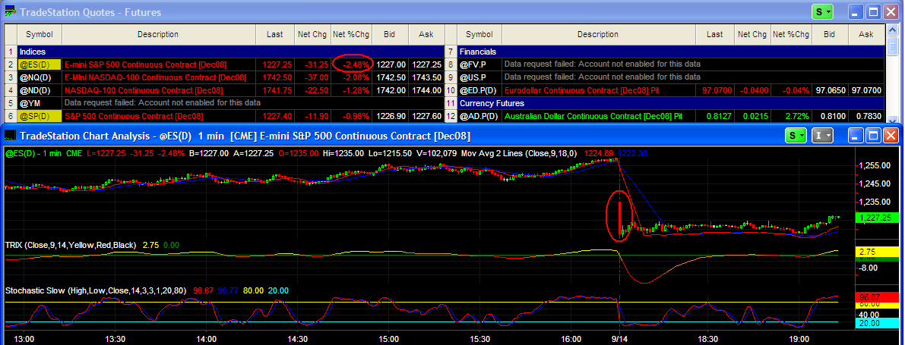Select the @ND(D) symbol cell
This screenshot has height=345, width=905.
(x=40, y=89)
